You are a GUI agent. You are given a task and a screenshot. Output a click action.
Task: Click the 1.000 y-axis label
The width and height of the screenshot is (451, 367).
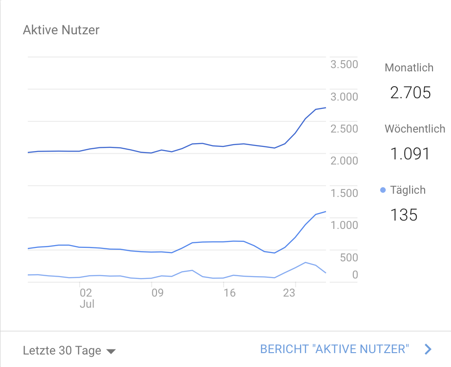(x=344, y=225)
